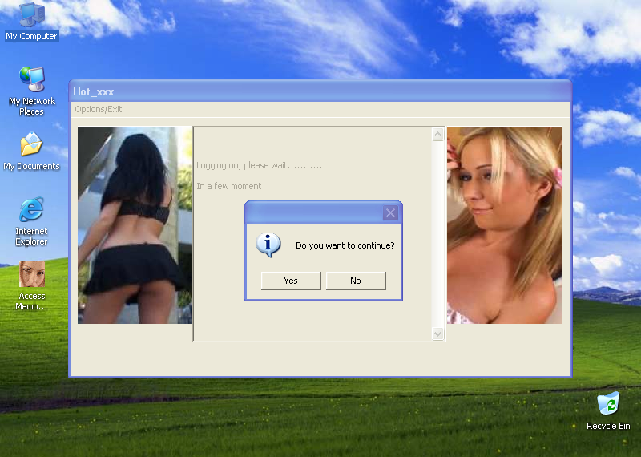Click the 'Do you want to continue?' message

pos(345,245)
